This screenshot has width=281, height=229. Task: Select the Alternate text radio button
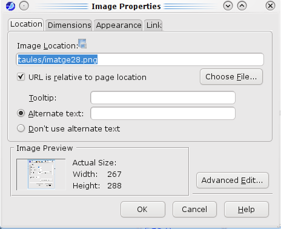pos(21,113)
